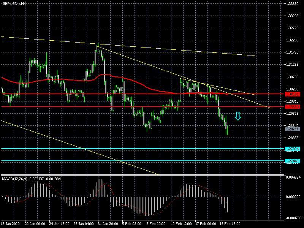304x228 pixels.
Task: Click the current price label 1.28711
Action: [292, 129]
